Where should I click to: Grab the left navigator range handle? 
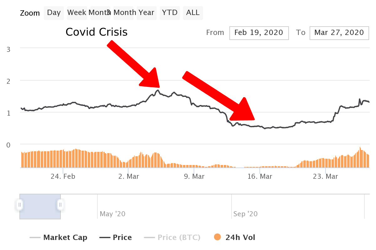point(19,205)
